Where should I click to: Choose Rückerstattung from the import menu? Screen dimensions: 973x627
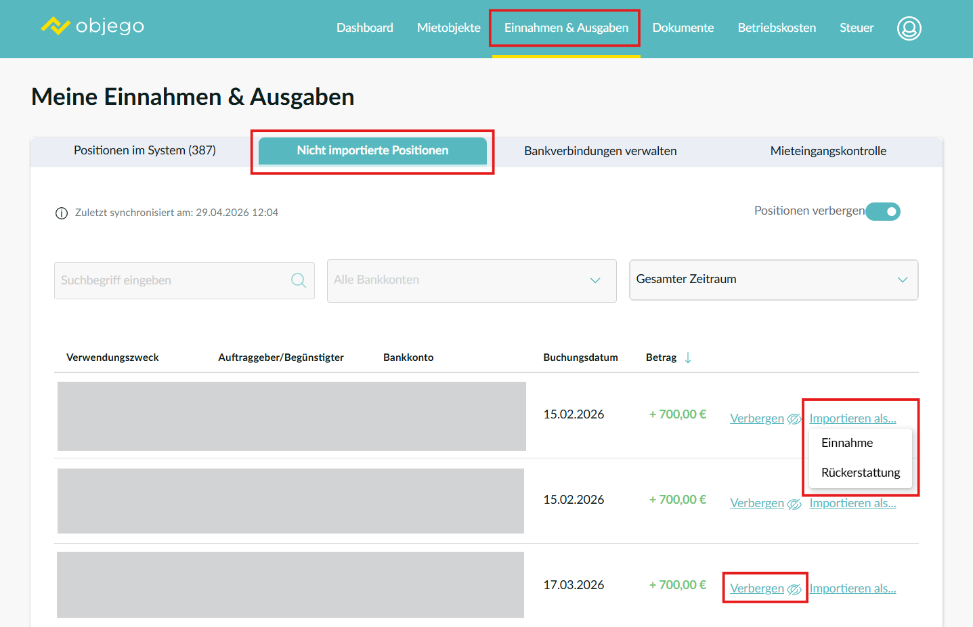click(860, 473)
